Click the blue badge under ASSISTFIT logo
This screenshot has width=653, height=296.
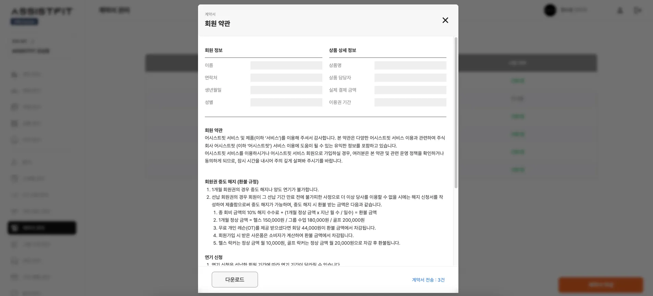24,22
